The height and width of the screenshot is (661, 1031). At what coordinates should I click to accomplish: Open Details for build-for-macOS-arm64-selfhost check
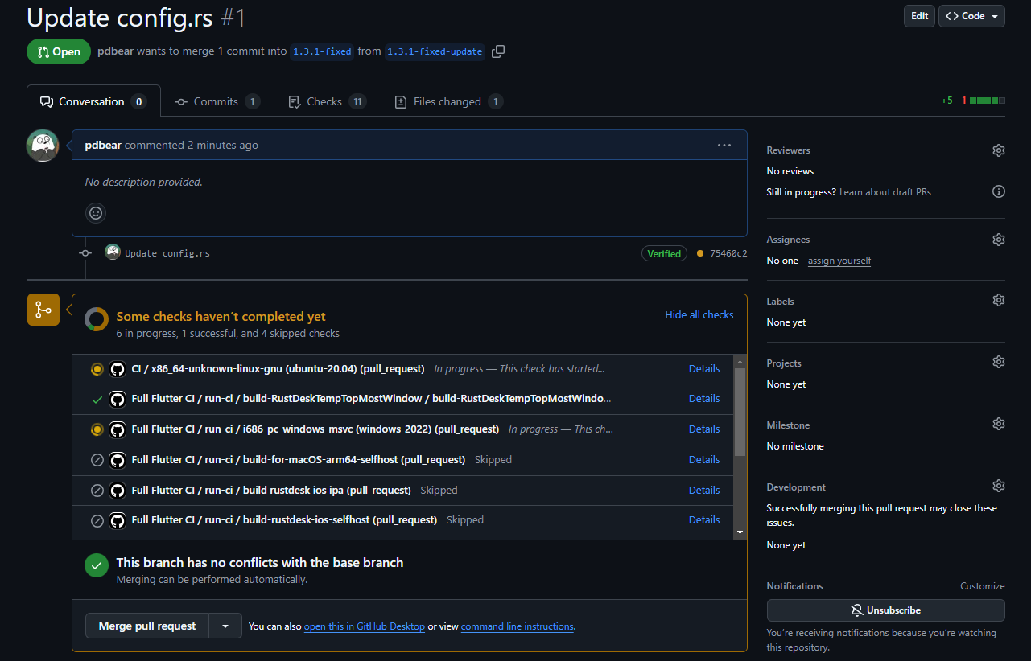[704, 460]
